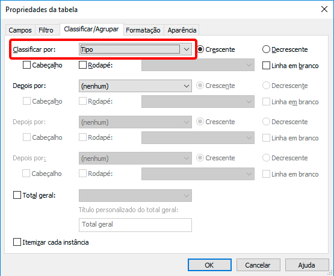The width and height of the screenshot is (334, 276).
Task: Click the Cancelar button
Action: click(x=258, y=265)
